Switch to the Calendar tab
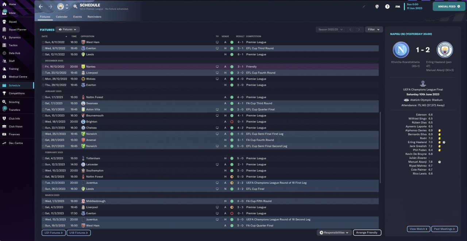Image resolution: width=467 pixels, height=241 pixels. coord(62,17)
